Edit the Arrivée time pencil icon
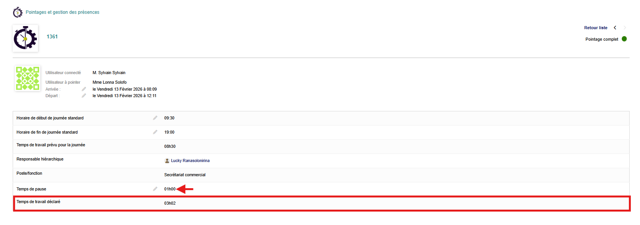The width and height of the screenshot is (640, 225). click(84, 89)
